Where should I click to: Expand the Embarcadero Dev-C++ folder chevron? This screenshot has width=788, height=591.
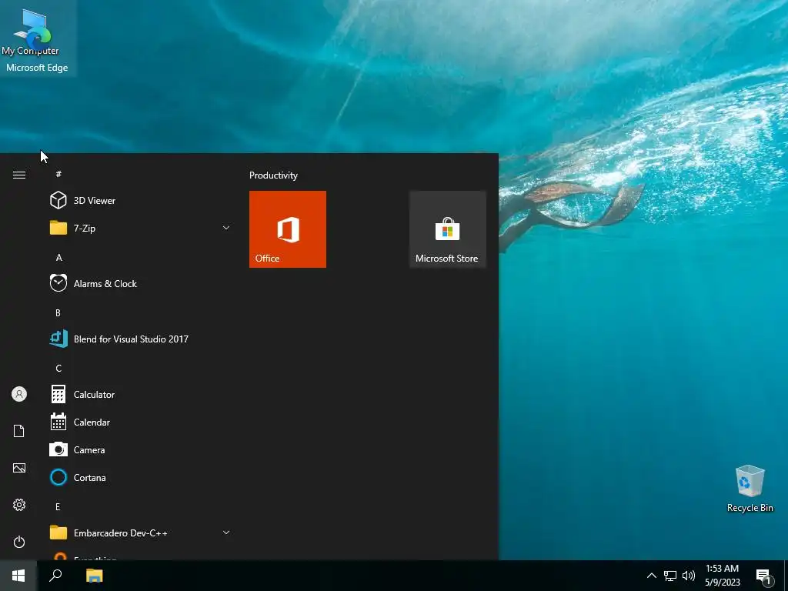pyautogui.click(x=226, y=533)
